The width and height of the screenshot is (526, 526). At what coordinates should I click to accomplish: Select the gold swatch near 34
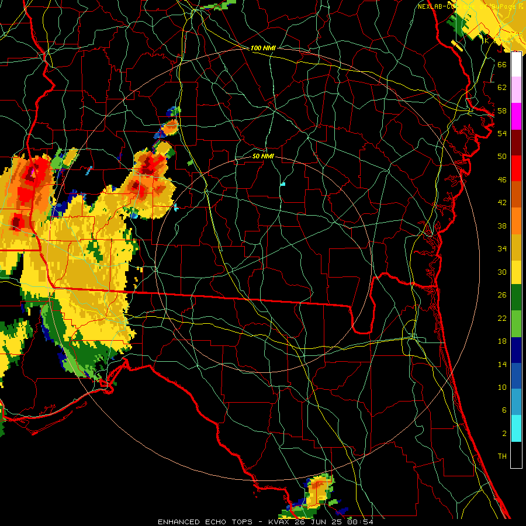click(516, 247)
